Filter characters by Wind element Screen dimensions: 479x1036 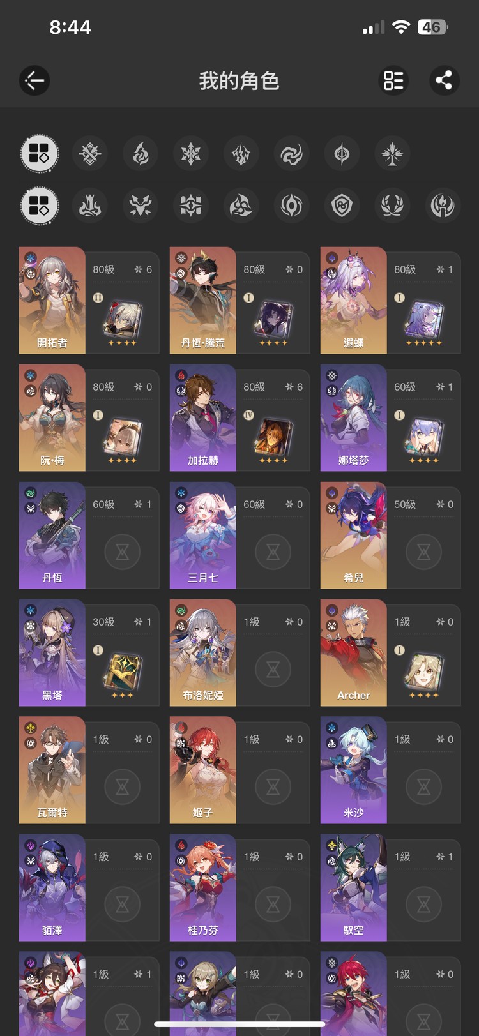[291, 154]
